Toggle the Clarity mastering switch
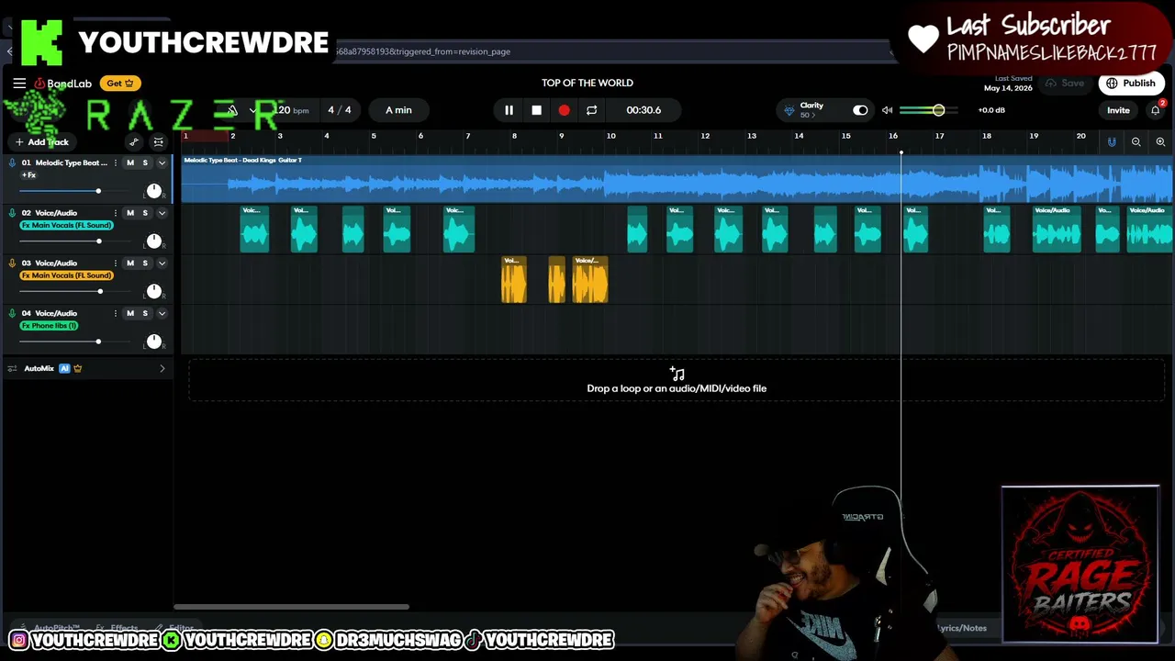Screen dimensions: 1175x661 [860, 110]
